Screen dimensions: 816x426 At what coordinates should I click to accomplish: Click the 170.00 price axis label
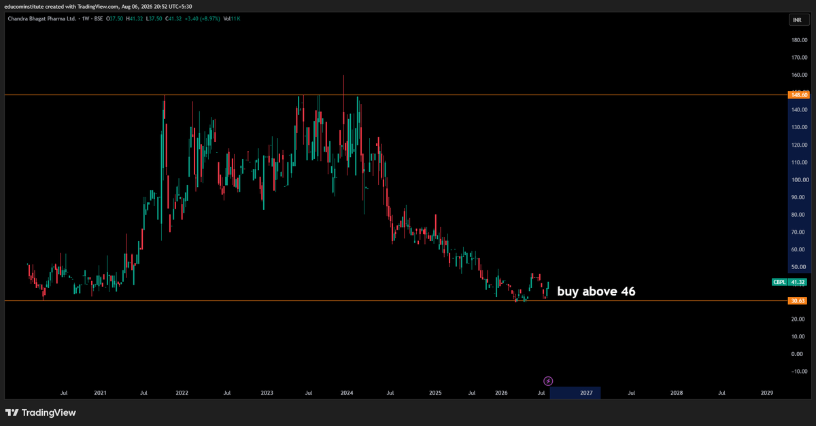click(x=799, y=58)
